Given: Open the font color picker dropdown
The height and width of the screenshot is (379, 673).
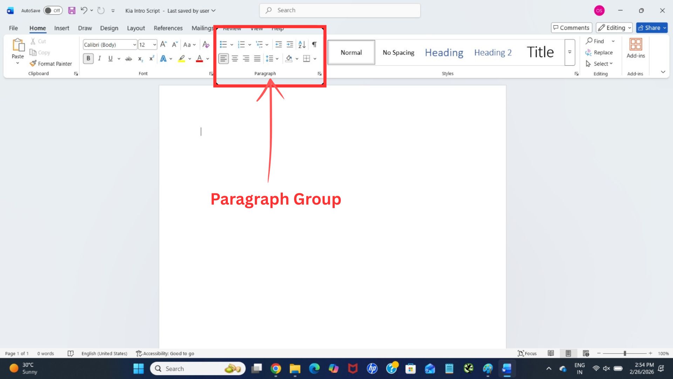Looking at the screenshot, I should click(x=206, y=59).
